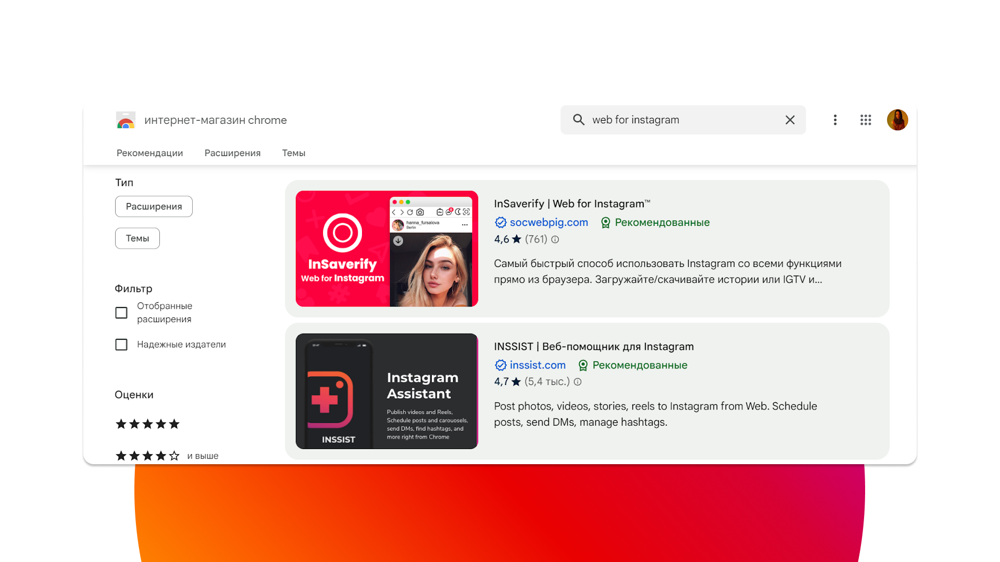Click the Featured badge icon on INSSIST

[583, 365]
